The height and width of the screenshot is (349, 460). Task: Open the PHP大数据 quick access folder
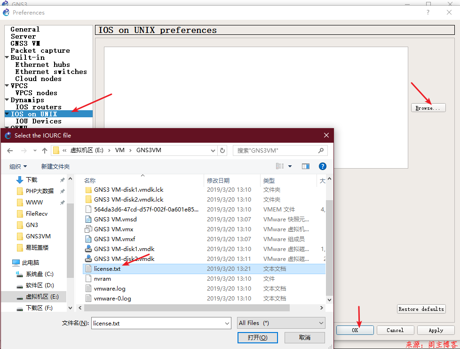40,191
